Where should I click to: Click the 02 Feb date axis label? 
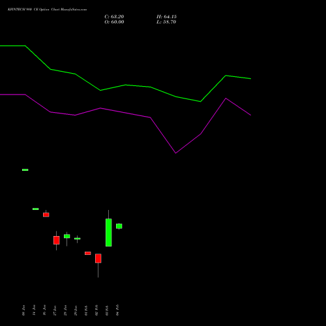pos(96,310)
